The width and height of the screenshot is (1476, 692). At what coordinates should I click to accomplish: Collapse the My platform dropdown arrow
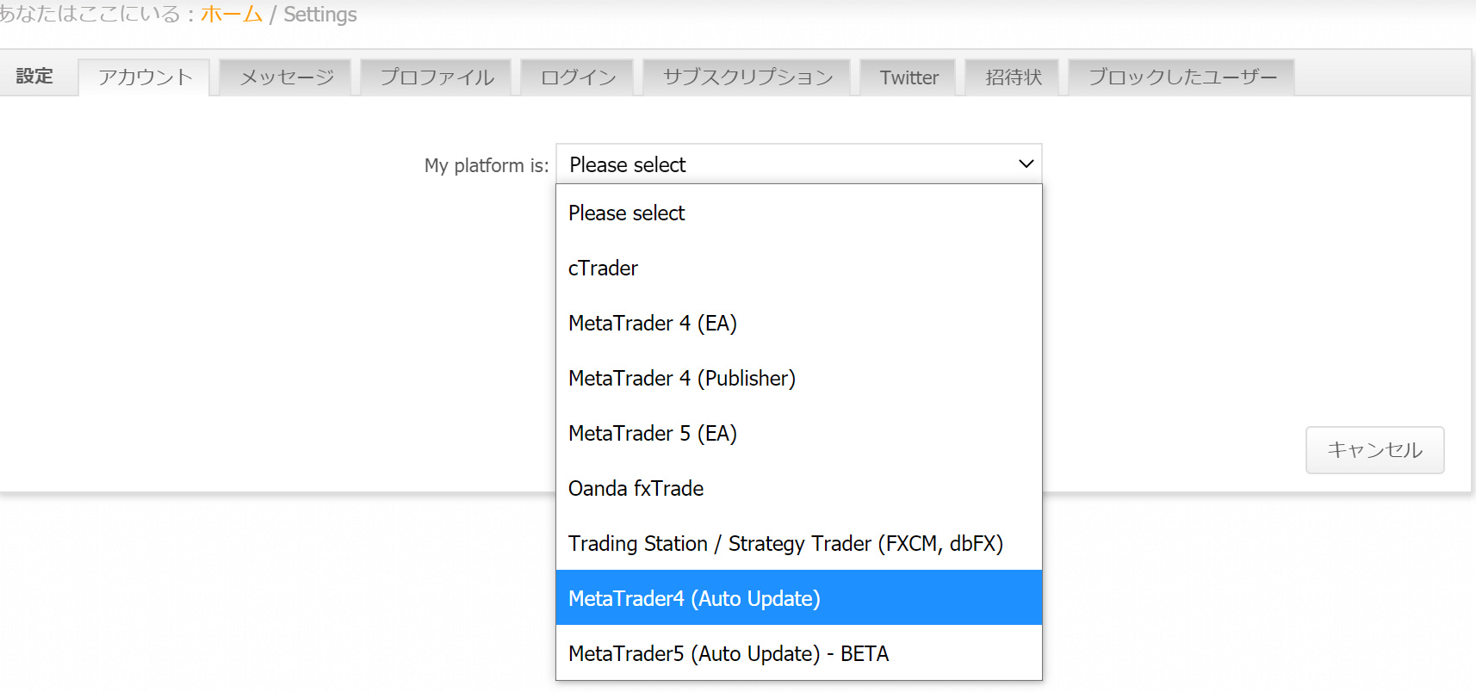1026,164
